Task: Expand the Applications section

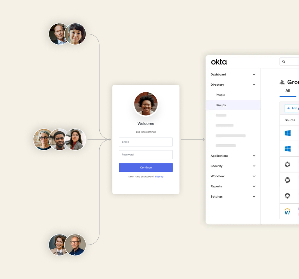Action: tap(254, 156)
